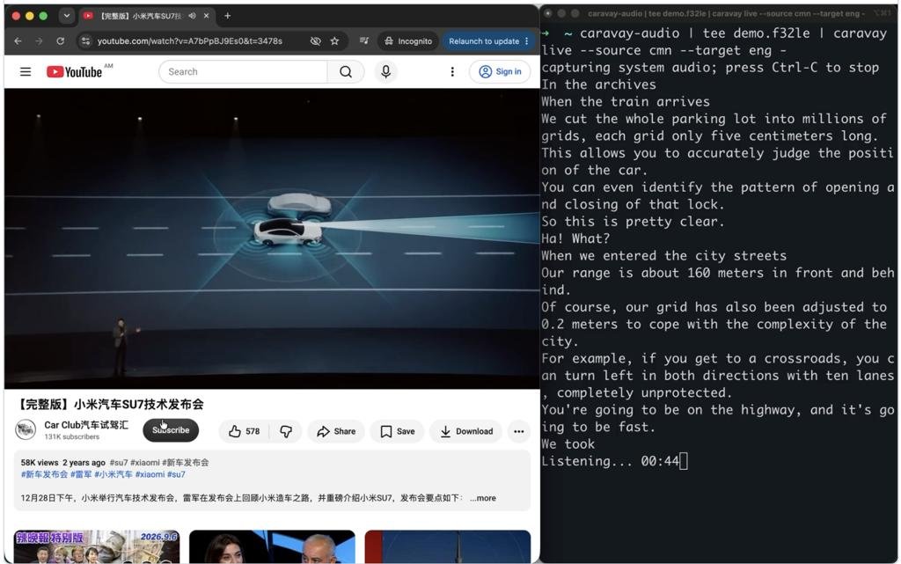
Task: Start voice search with the microphone icon
Action: (385, 71)
